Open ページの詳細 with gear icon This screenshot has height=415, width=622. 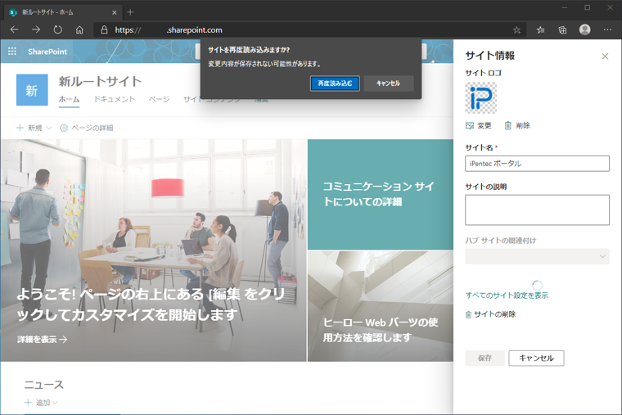click(x=87, y=128)
